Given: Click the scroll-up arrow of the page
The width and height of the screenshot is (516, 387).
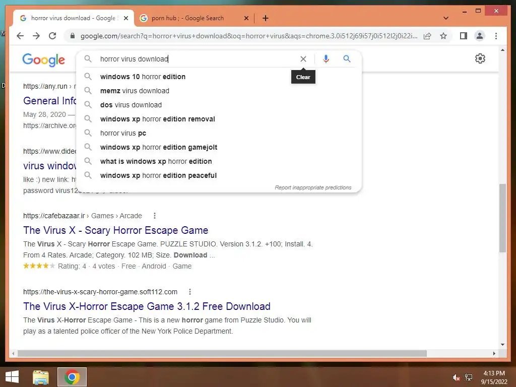Looking at the screenshot, I should (x=502, y=50).
